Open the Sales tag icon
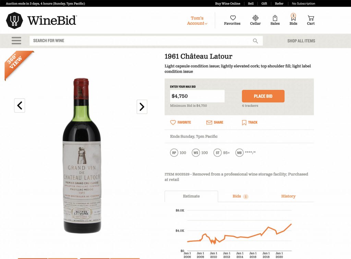351x259 pixels. coord(275,18)
